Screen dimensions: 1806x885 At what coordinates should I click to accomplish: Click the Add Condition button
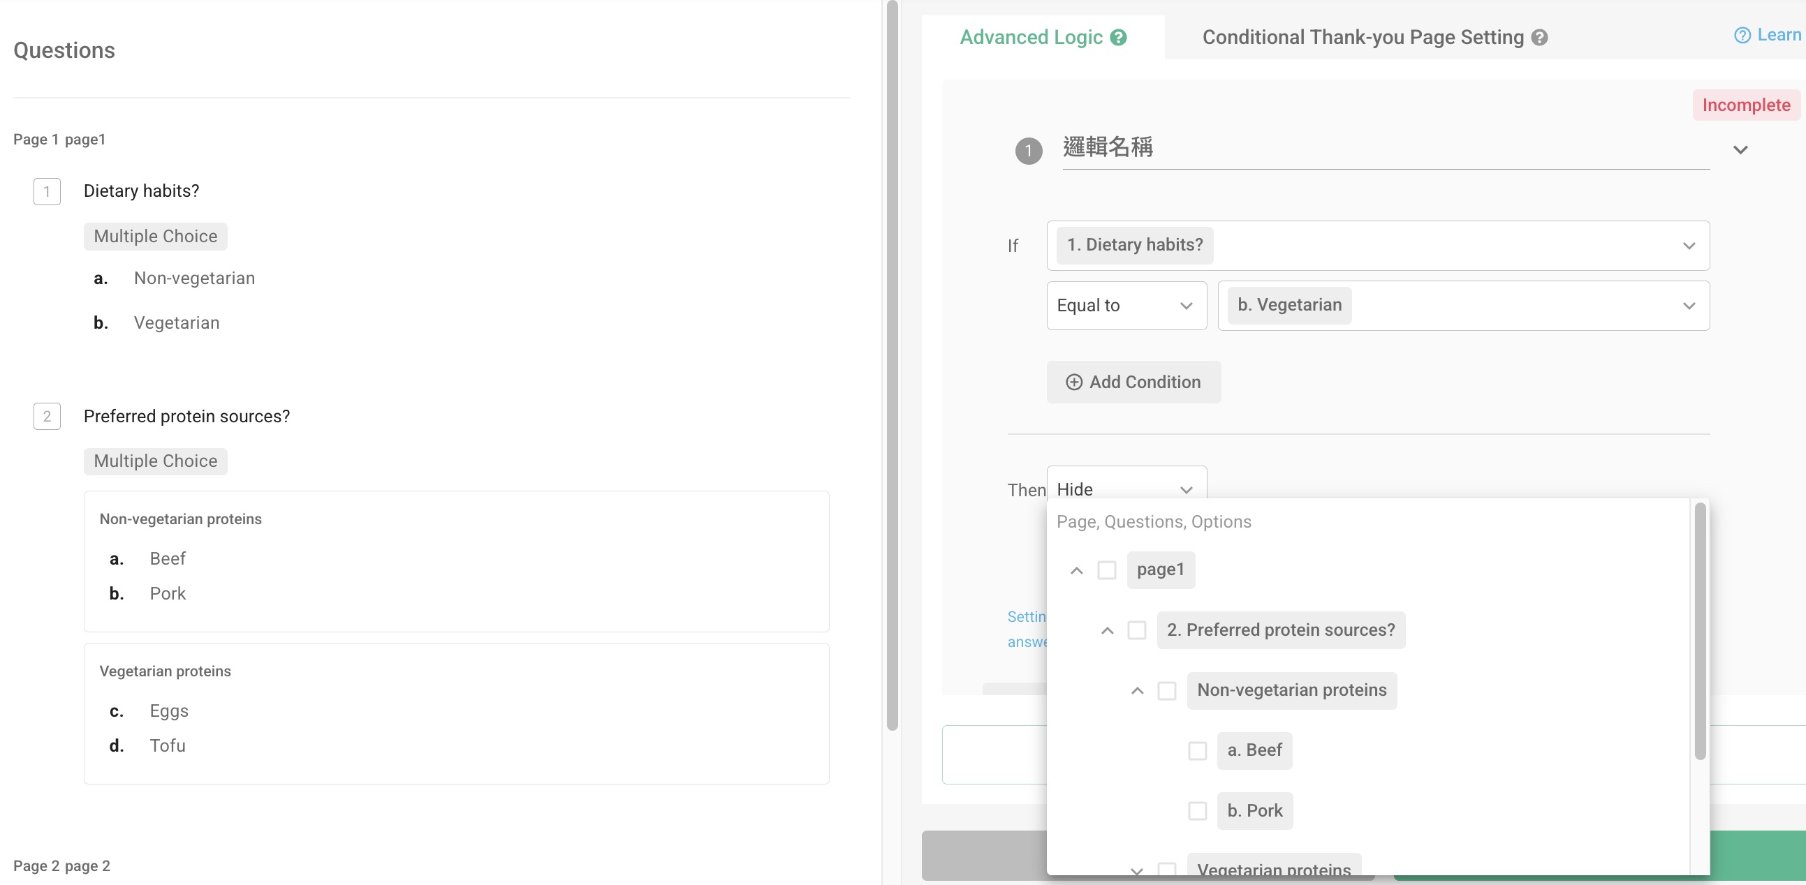click(x=1133, y=382)
